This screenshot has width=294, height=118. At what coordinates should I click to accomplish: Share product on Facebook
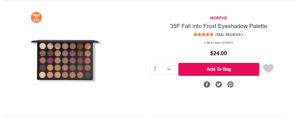207,85
